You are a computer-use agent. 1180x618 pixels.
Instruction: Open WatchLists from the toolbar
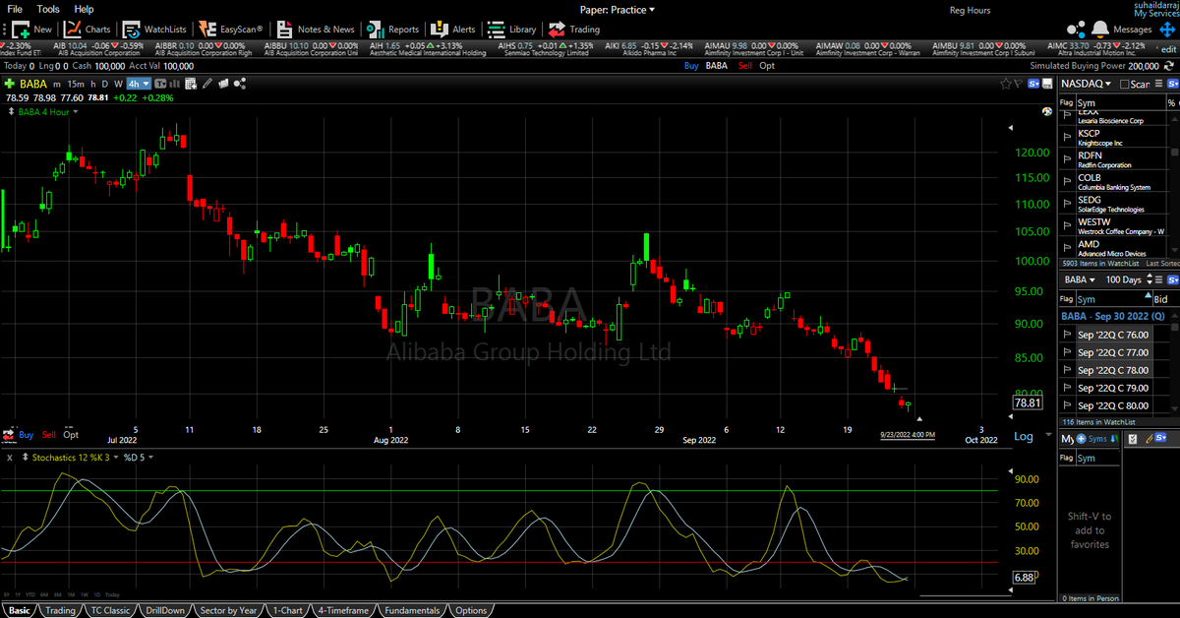tap(154, 29)
